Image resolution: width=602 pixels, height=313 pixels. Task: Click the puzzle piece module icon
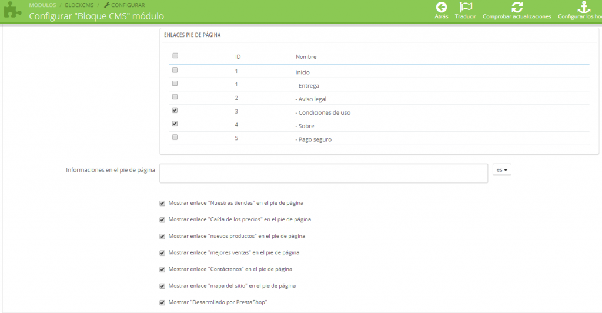12,10
